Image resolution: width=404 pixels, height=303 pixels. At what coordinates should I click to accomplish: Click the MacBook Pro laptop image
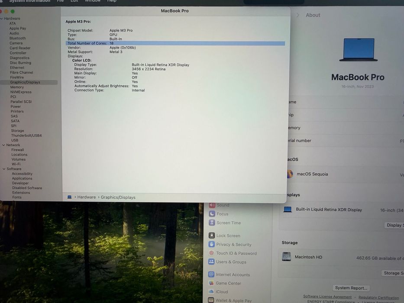[359, 50]
